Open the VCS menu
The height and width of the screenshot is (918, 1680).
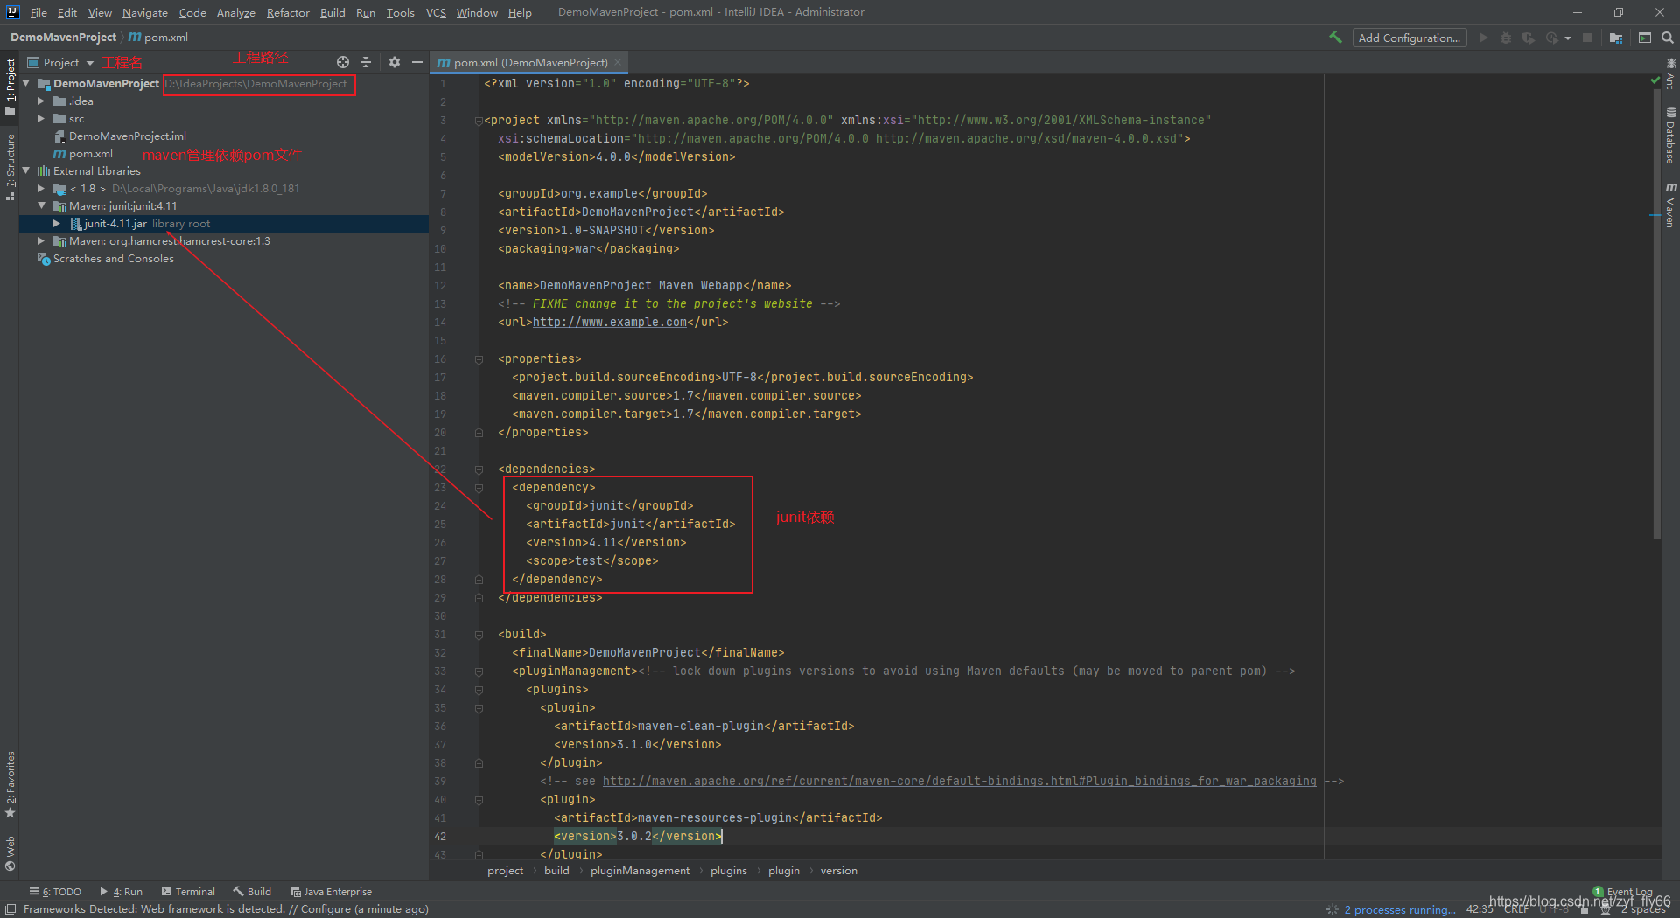point(436,12)
